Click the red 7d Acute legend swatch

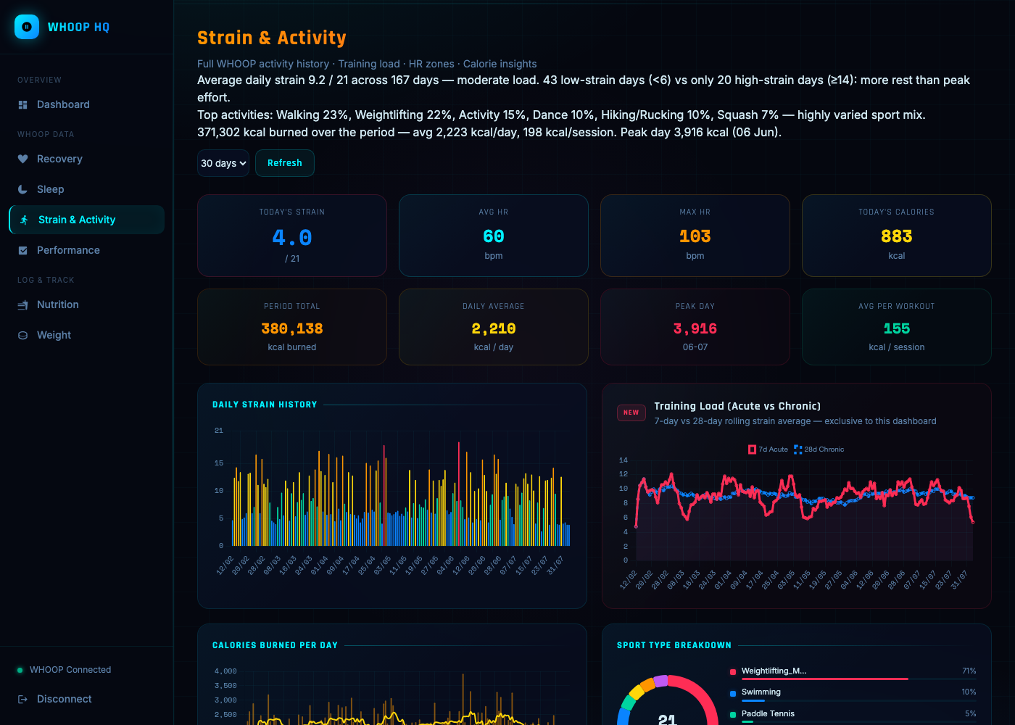pos(752,449)
